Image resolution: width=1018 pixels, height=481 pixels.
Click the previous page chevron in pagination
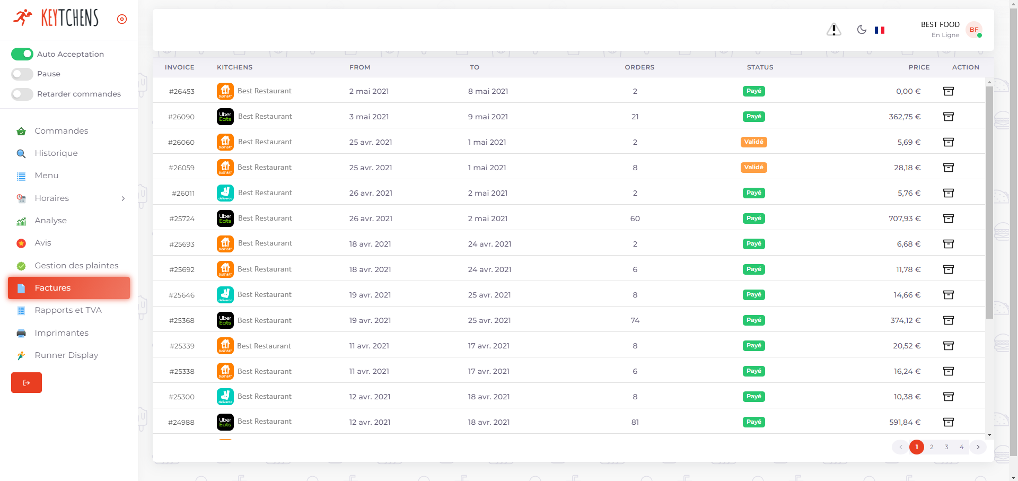pos(900,447)
